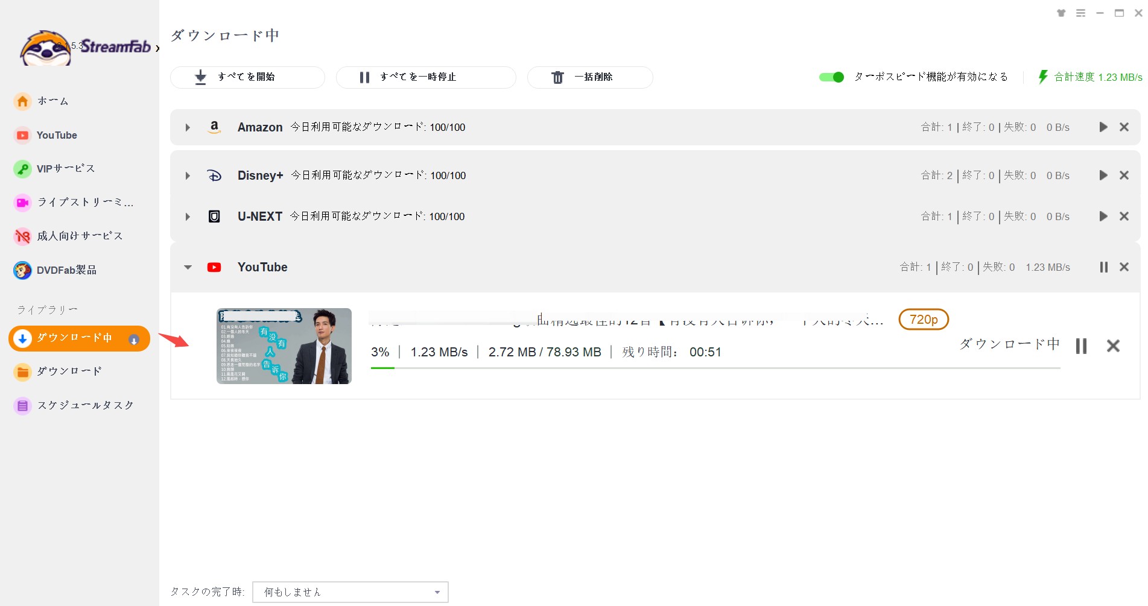
Task: Click the green VIP key icon
Action: [x=22, y=169]
